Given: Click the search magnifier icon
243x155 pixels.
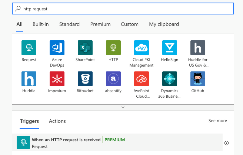Looking at the screenshot, I should (18, 9).
